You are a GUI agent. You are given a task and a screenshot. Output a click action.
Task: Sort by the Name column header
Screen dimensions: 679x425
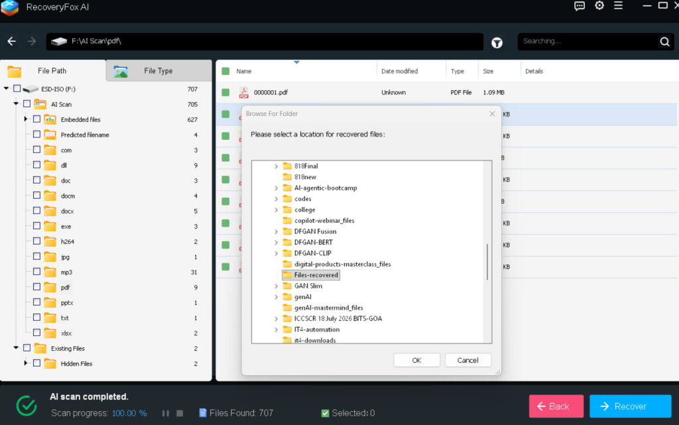(244, 72)
